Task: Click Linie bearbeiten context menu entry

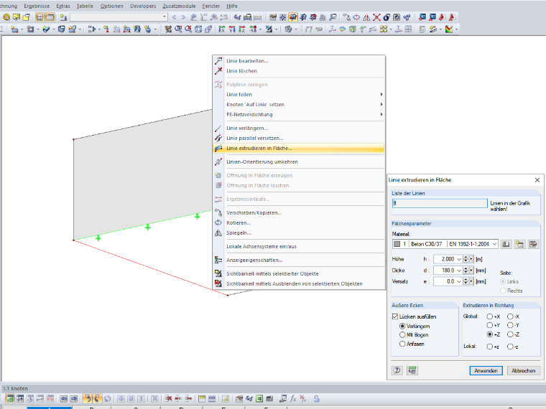Action: [x=298, y=61]
